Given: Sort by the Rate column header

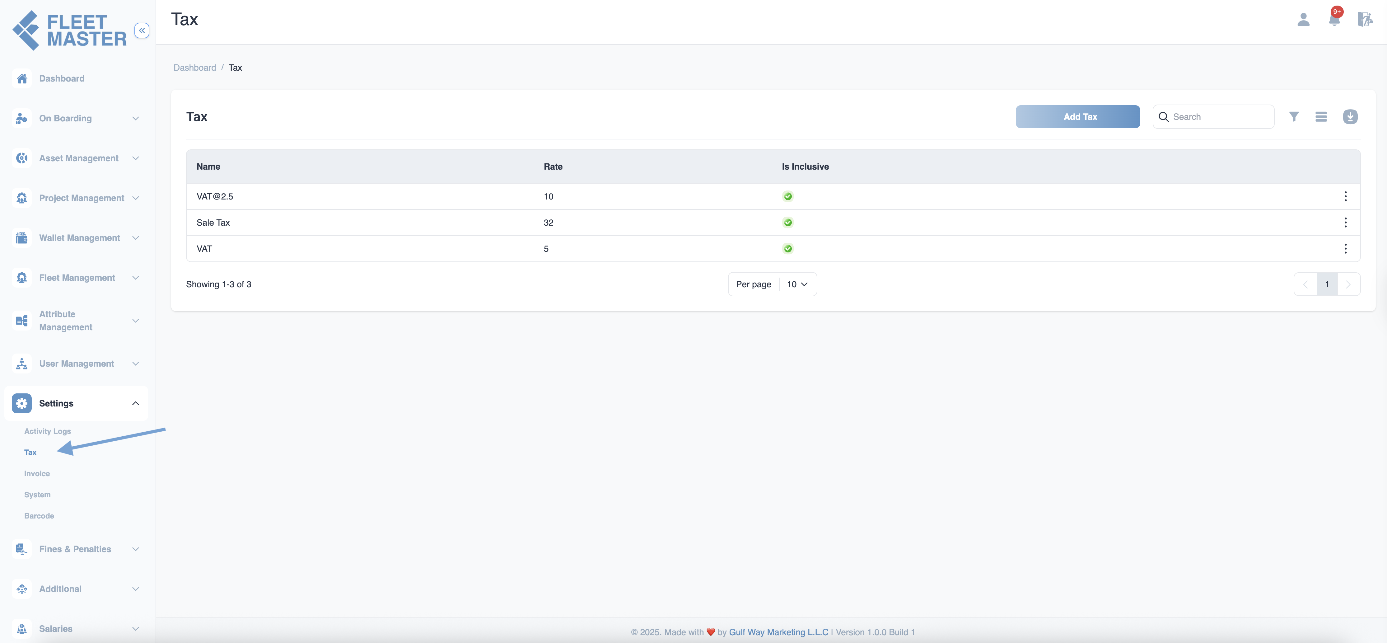Looking at the screenshot, I should point(553,167).
